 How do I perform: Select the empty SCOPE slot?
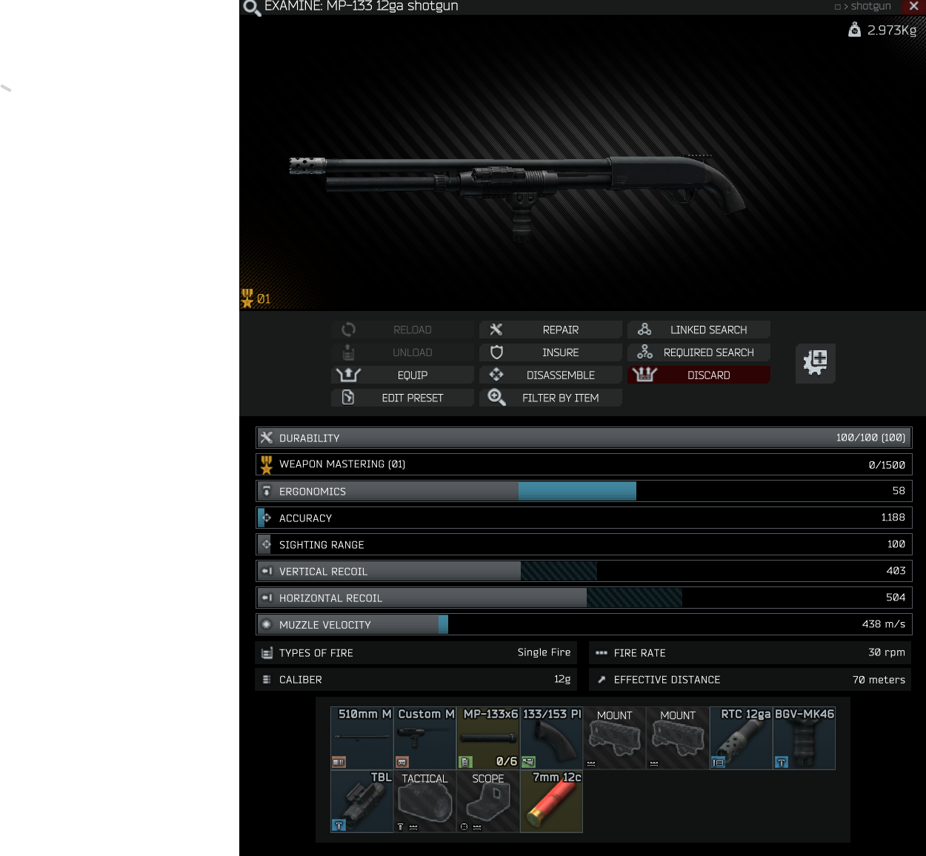tap(488, 801)
